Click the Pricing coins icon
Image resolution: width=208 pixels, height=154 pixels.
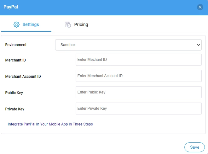tap(68, 24)
